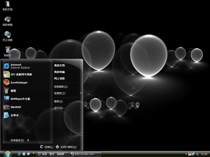Open 回收站 Recycle Bin desktop icon

coord(7,51)
